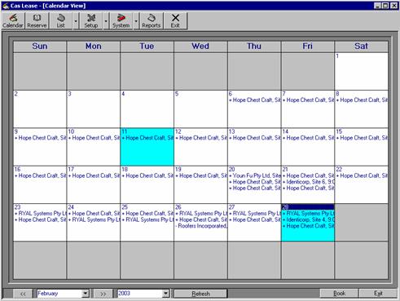Click Youn Fu Pty Ltd entry on day 20
The width and height of the screenshot is (400, 301).
255,175
